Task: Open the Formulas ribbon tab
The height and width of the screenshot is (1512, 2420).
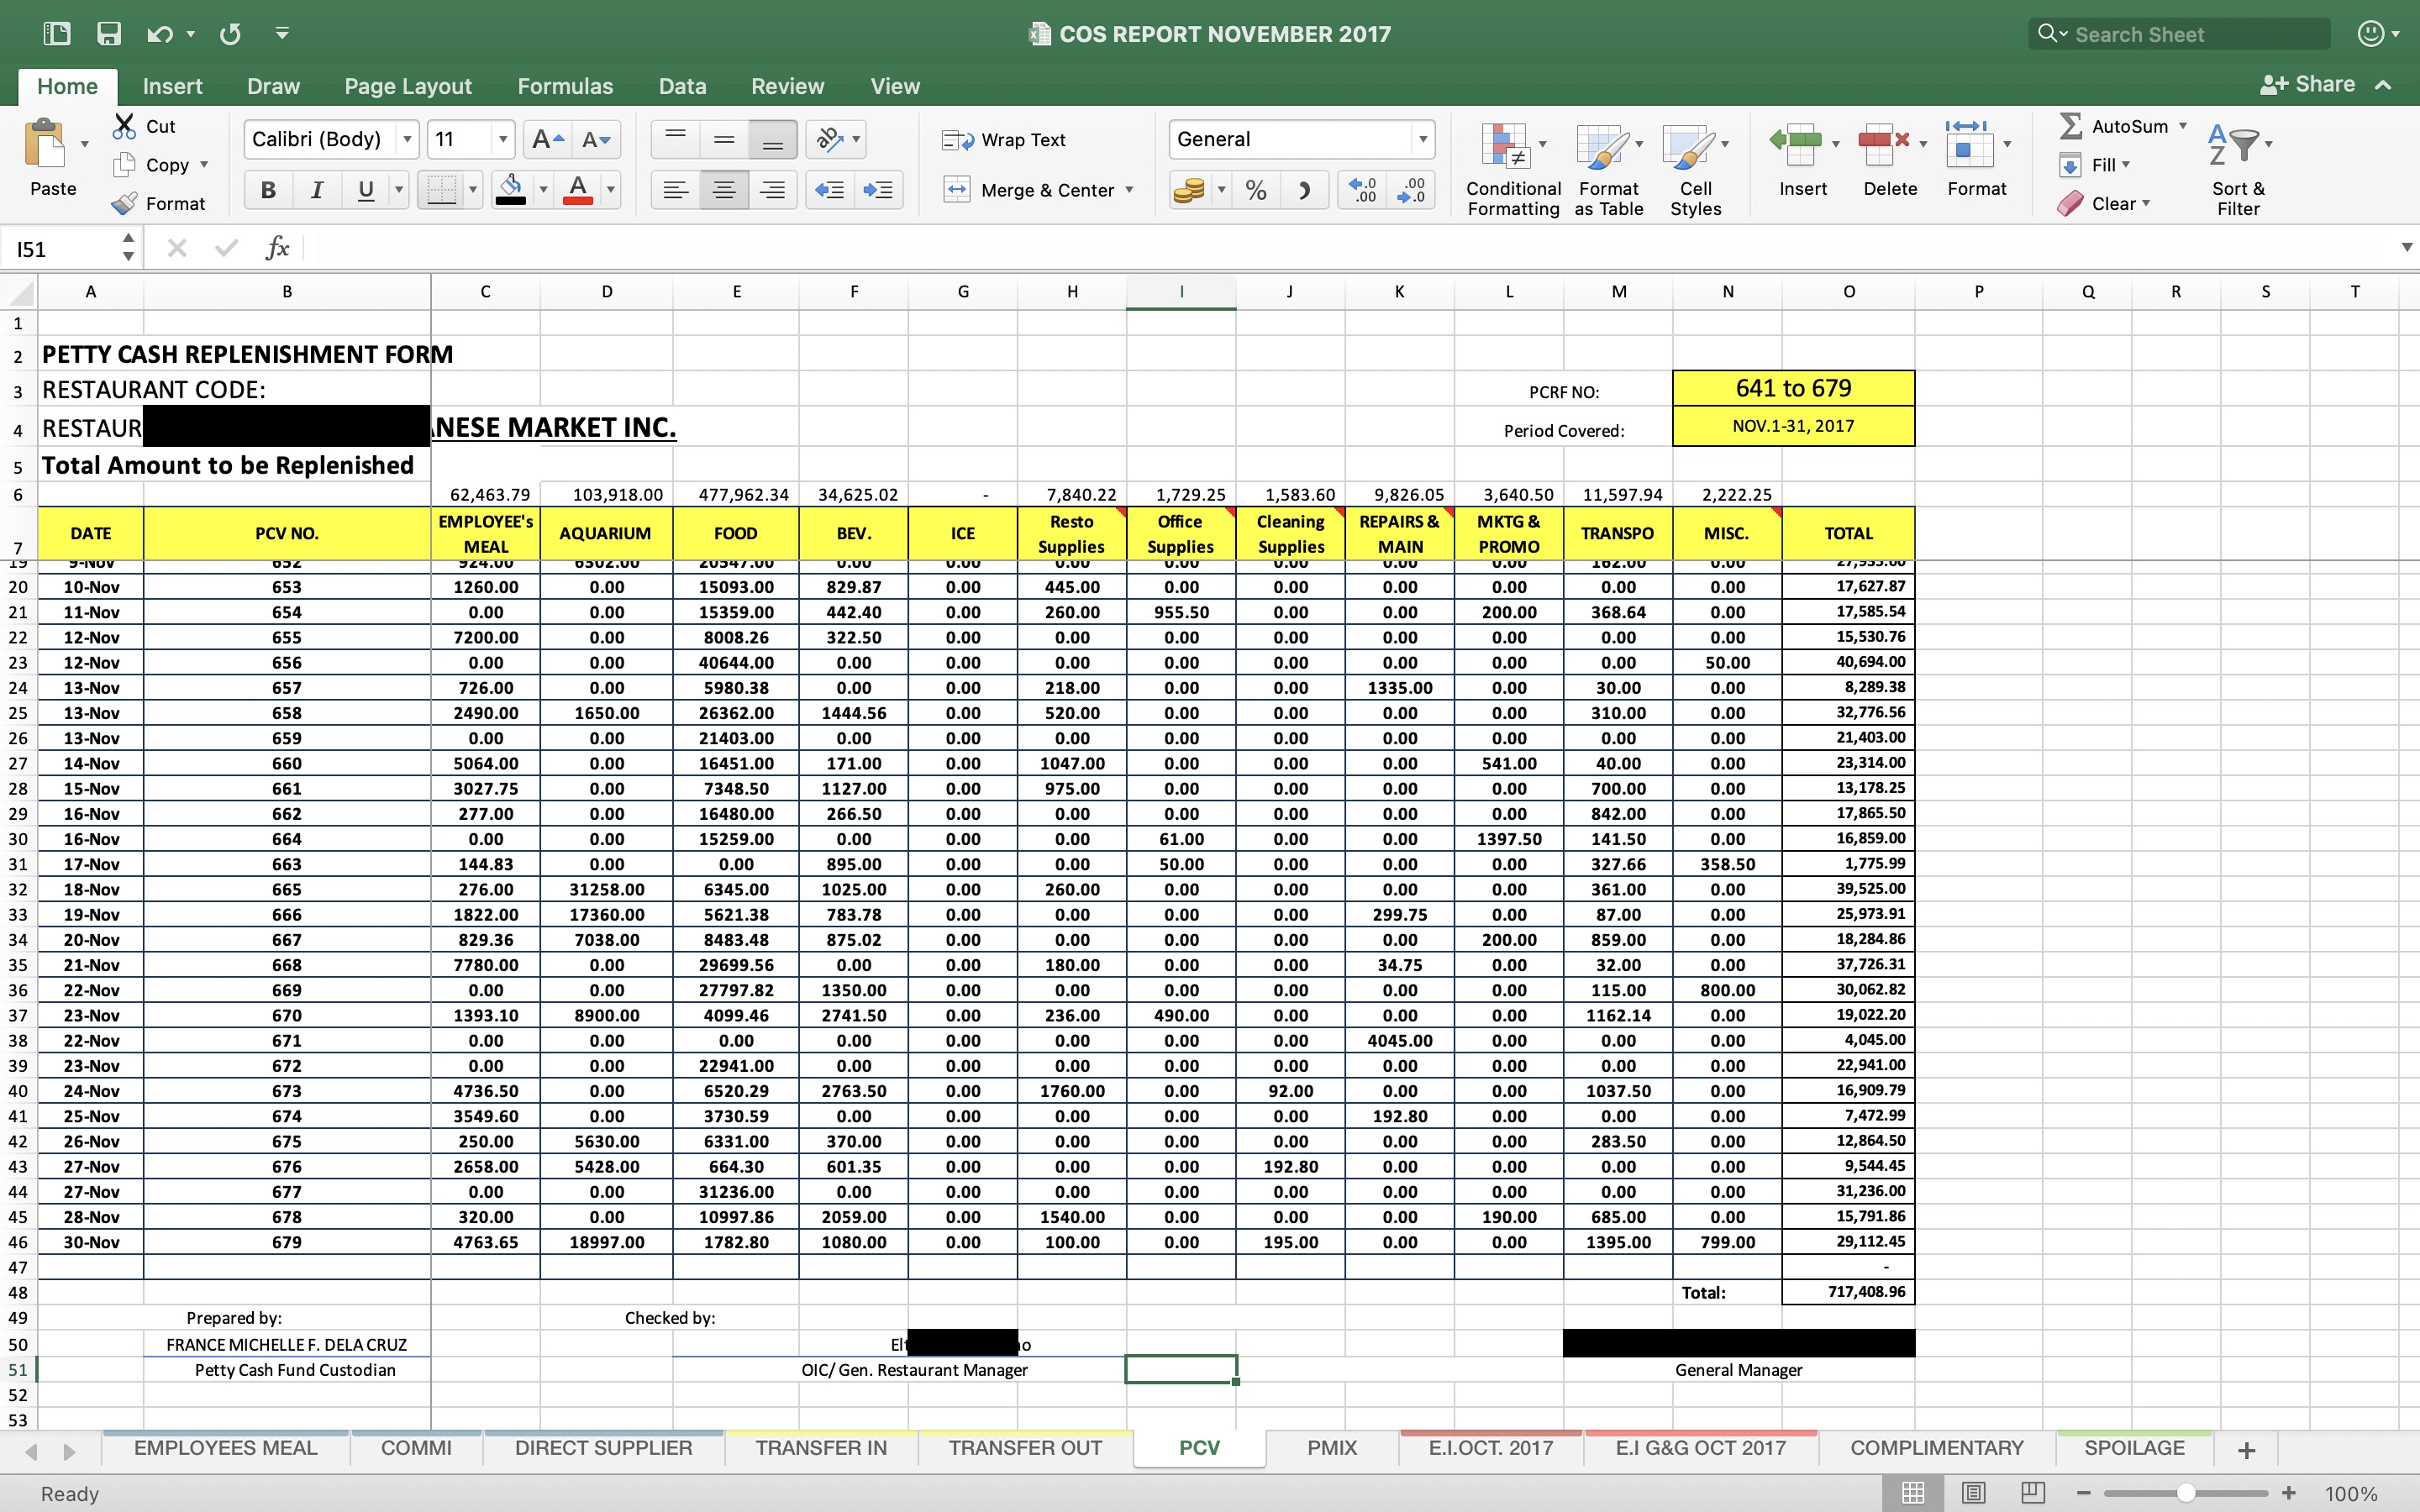Action: 565,86
